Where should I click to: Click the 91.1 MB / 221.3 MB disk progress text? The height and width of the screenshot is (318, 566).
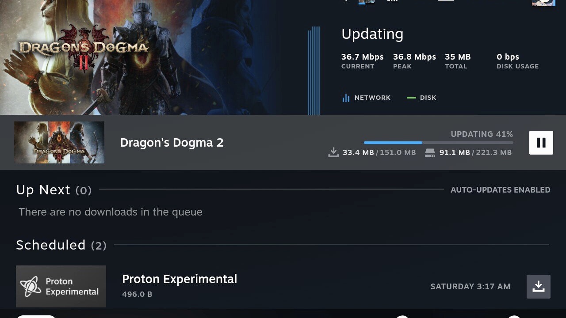(x=475, y=153)
